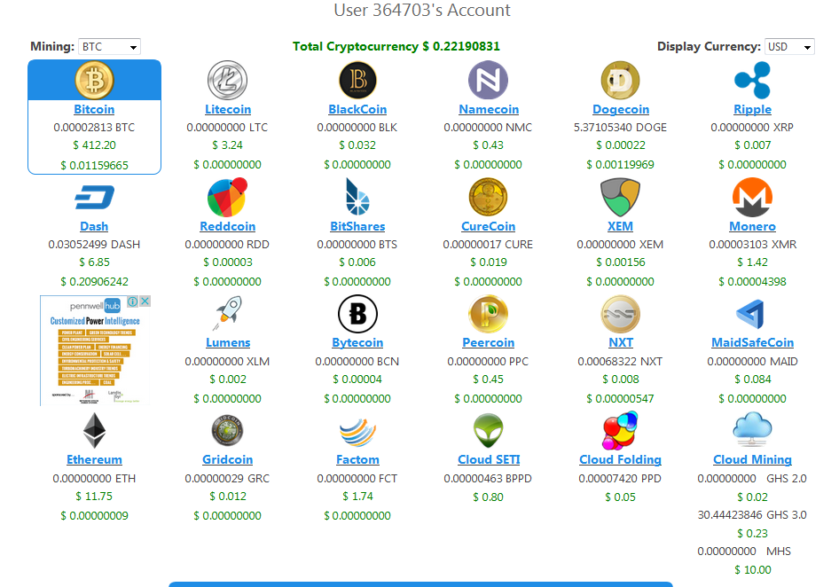Viewport: 839px width, 587px height.
Task: Open the Mining coin dropdown
Action: click(109, 47)
